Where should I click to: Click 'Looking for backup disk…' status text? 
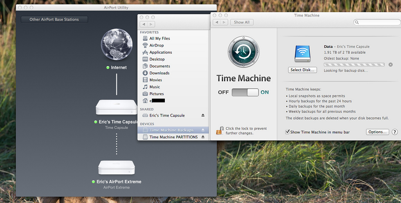coord(346,70)
